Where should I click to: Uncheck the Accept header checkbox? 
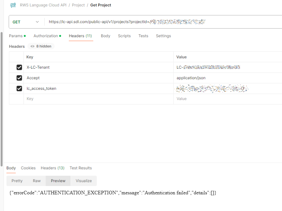point(19,78)
